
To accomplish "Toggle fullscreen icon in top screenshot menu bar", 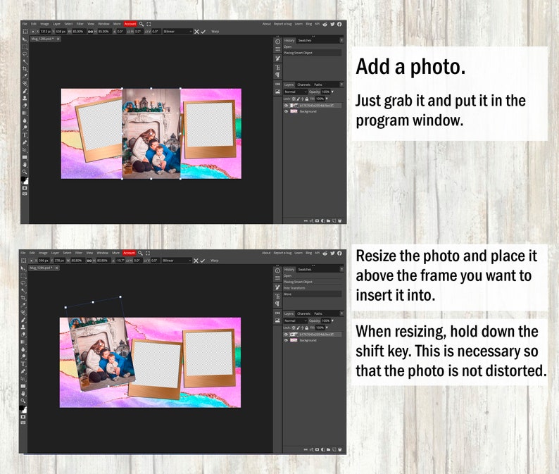I will click(x=149, y=24).
